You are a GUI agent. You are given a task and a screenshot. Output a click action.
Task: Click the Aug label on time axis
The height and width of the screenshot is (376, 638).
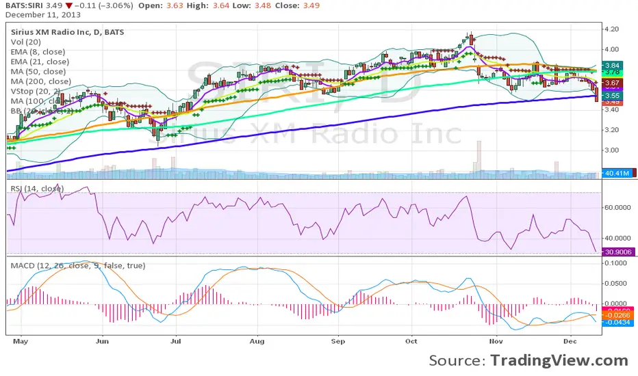point(257,341)
